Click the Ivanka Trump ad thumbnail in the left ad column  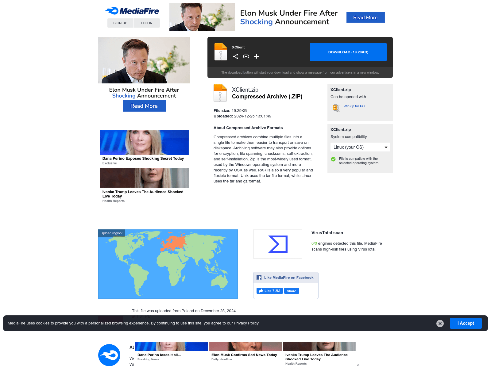click(144, 178)
